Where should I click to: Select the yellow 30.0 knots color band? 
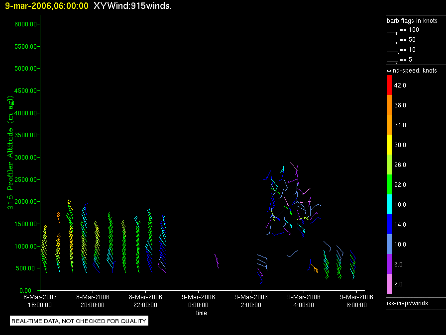pyautogui.click(x=389, y=145)
